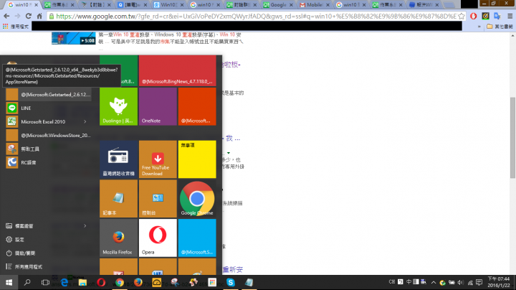Open the yellow sticky note tile
The image size is (516, 290).
point(197,159)
